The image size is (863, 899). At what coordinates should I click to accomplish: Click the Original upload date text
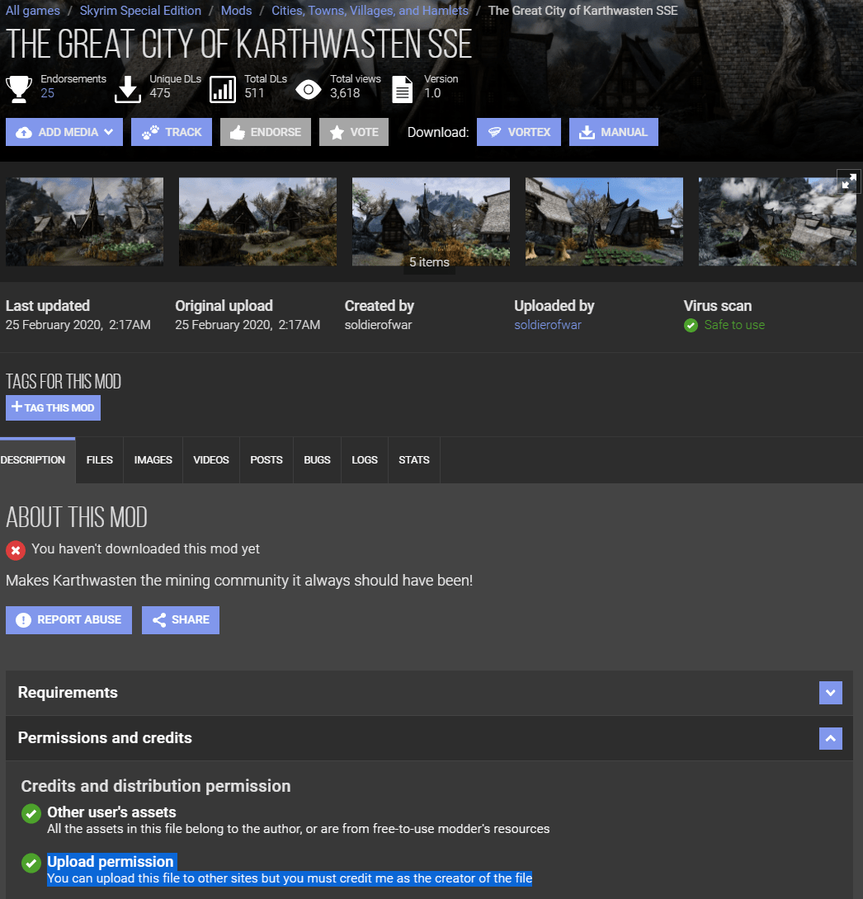pos(248,325)
